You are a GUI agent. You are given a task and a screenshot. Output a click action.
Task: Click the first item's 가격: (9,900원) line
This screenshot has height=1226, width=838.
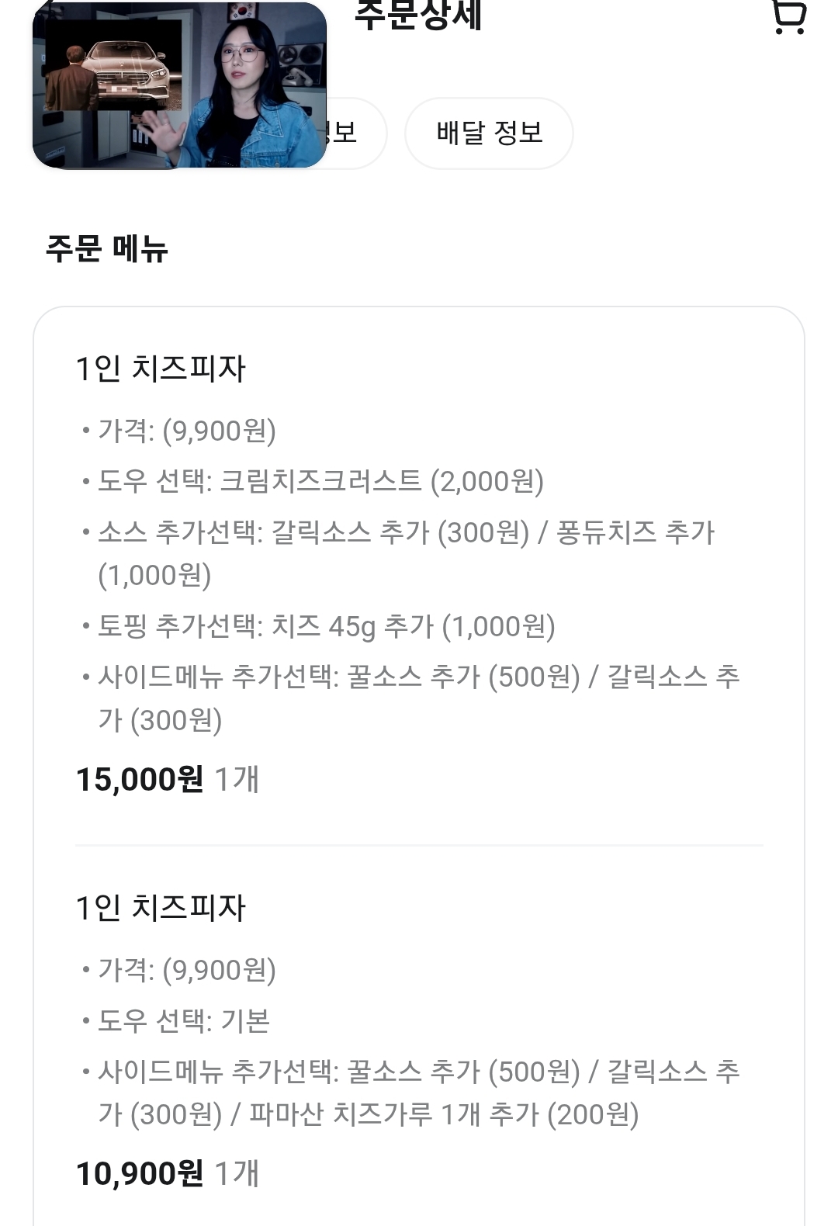click(187, 431)
